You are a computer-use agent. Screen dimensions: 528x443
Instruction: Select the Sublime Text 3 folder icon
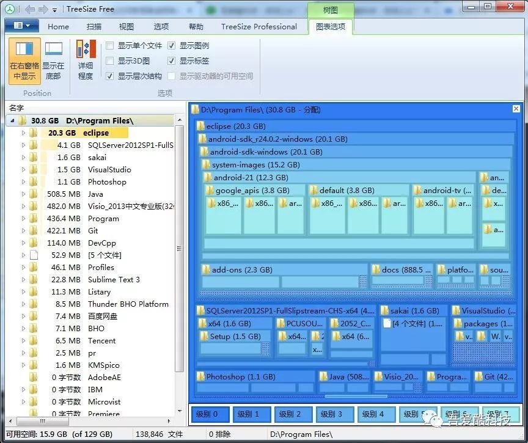point(34,279)
